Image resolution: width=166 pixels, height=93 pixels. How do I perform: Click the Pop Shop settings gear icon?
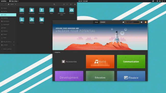(141, 22)
